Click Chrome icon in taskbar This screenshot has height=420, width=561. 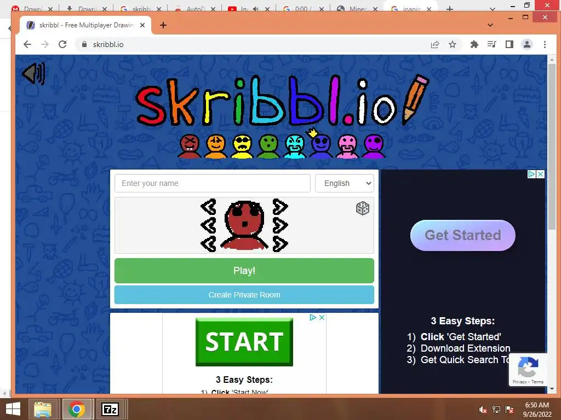click(x=77, y=409)
